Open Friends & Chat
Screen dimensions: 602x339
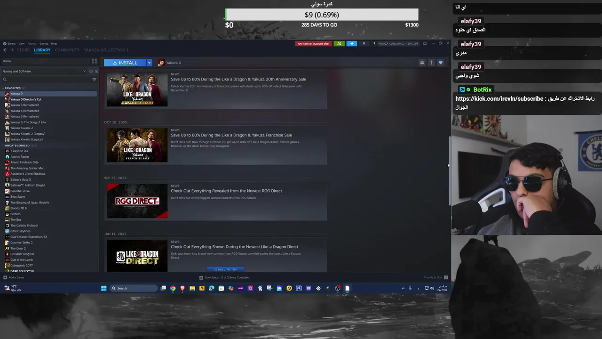tap(436, 277)
